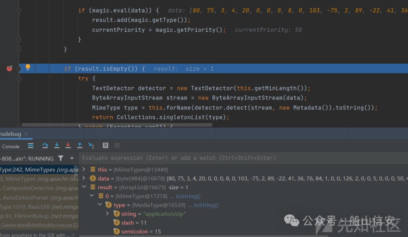This screenshot has width=408, height=237.
Task: Click the Trace Current Stream Chain icon
Action: (x=117, y=145)
